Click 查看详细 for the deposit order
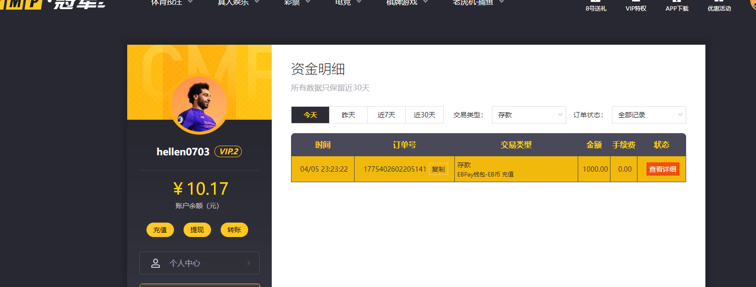 click(x=663, y=169)
